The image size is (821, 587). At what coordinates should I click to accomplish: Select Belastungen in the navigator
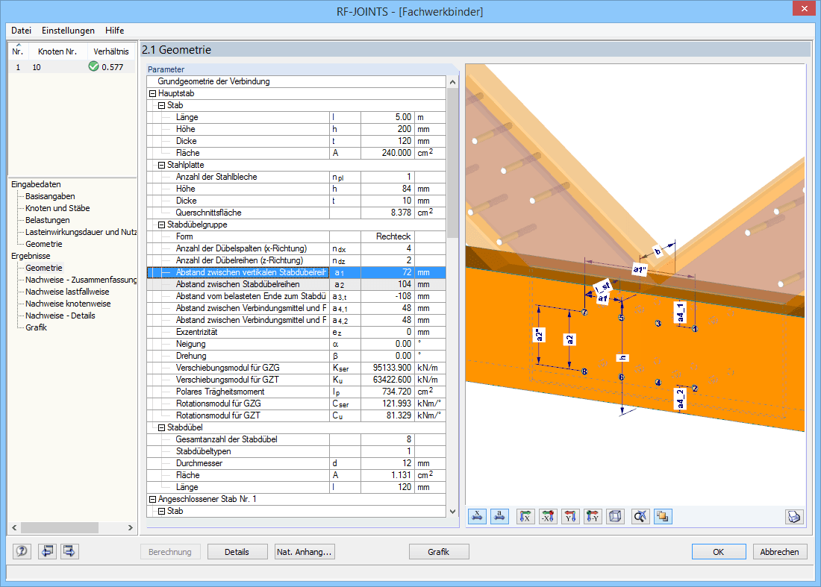click(48, 220)
